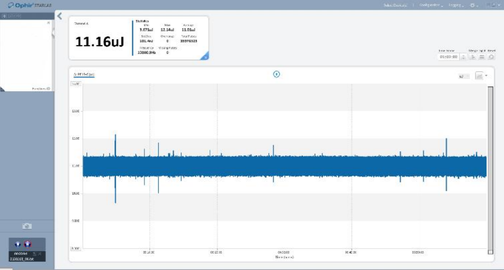The image size is (504, 270).
Task: Reset the graph with the Reset icon
Action: (491, 57)
